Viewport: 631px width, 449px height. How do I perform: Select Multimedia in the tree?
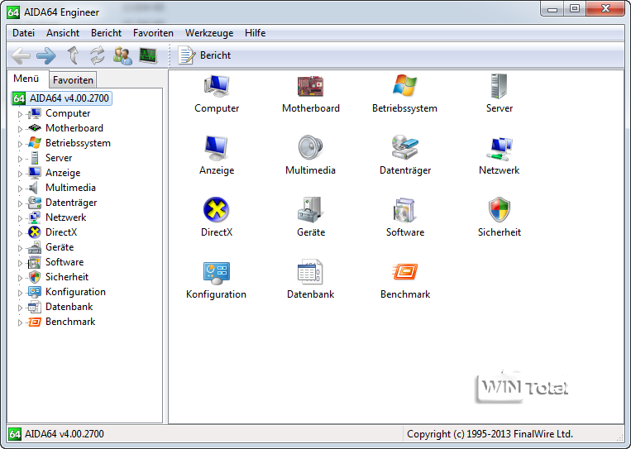click(70, 188)
